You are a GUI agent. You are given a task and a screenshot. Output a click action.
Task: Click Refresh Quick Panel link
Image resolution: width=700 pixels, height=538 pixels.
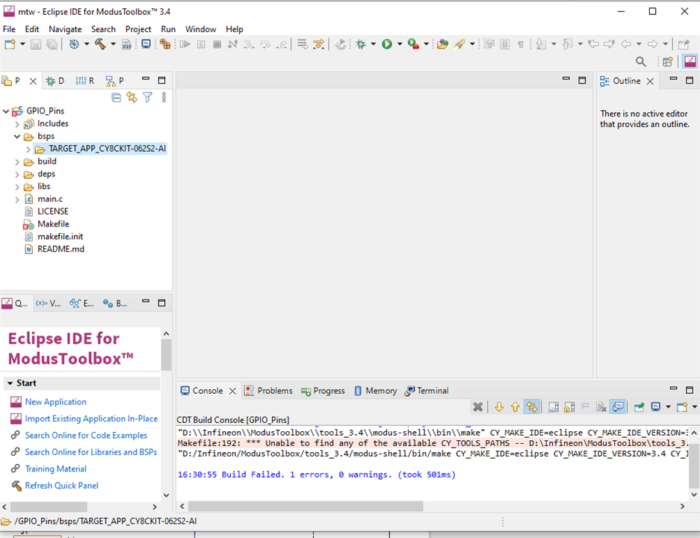coord(61,485)
